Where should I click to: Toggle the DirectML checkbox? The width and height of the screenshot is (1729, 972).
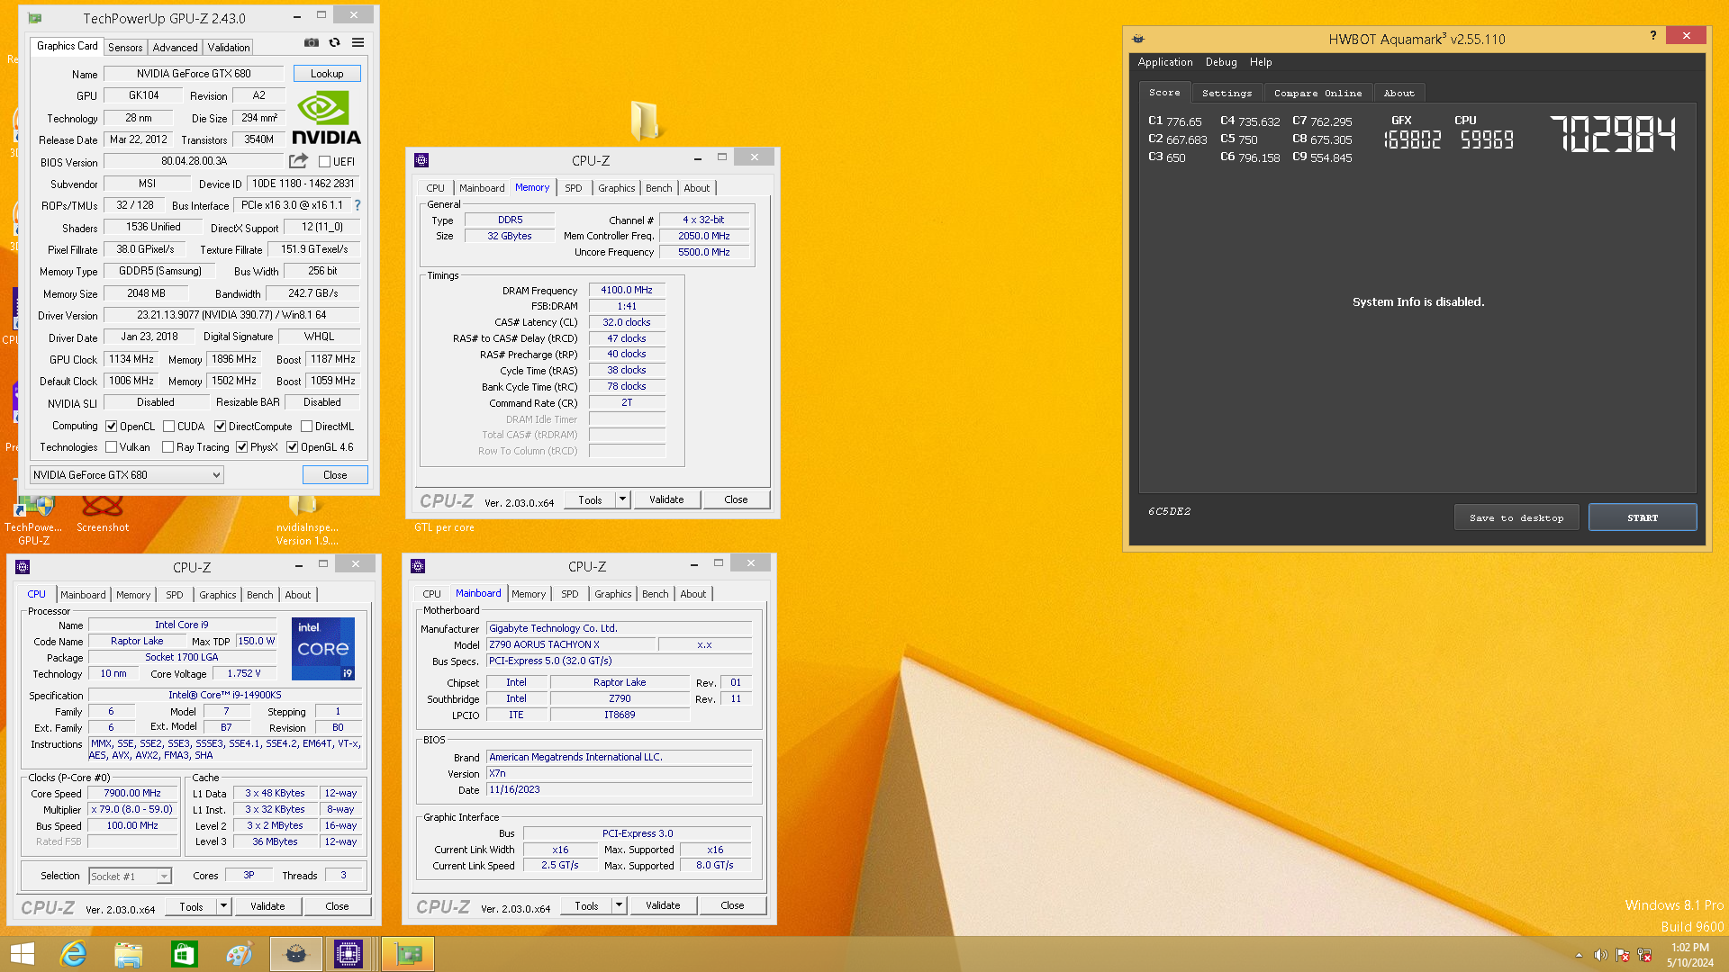click(x=306, y=427)
